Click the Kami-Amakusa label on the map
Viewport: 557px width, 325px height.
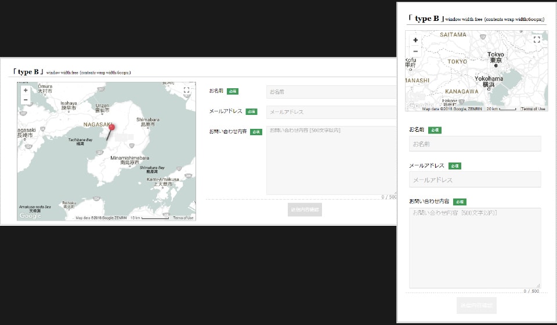pos(163,182)
